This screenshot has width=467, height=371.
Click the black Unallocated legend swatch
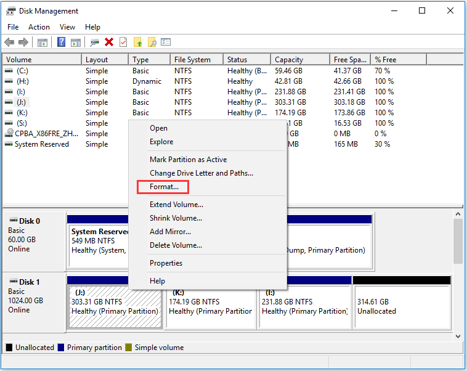pos(9,348)
